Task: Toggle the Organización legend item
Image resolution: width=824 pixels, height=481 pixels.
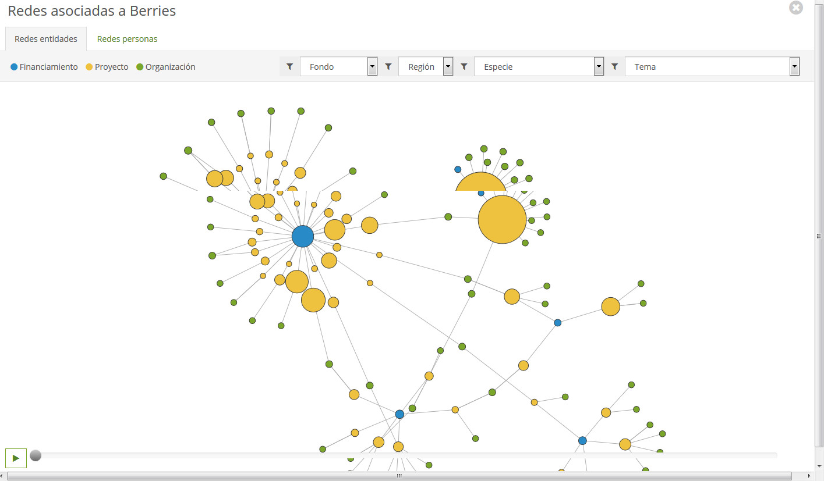Action: pyautogui.click(x=166, y=67)
